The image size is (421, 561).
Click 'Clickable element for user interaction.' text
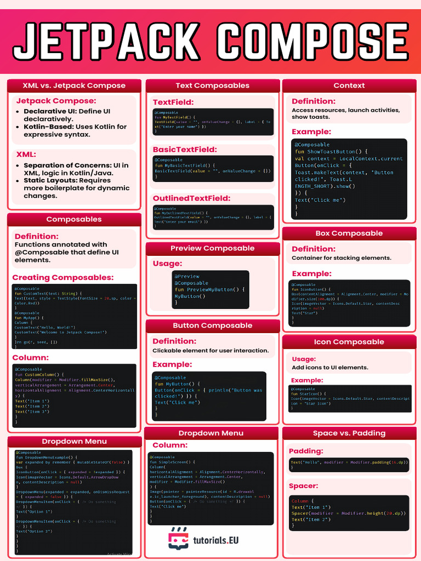point(210,351)
